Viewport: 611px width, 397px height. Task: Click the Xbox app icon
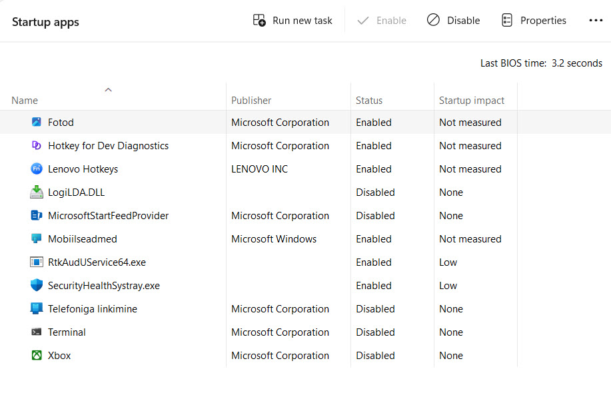36,355
